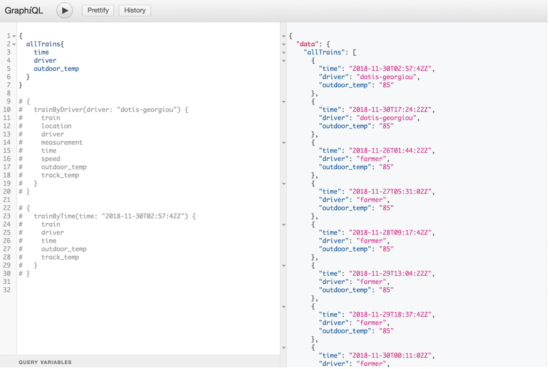Expand the Query Variables panel
This screenshot has height=369, width=549.
pos(45,363)
